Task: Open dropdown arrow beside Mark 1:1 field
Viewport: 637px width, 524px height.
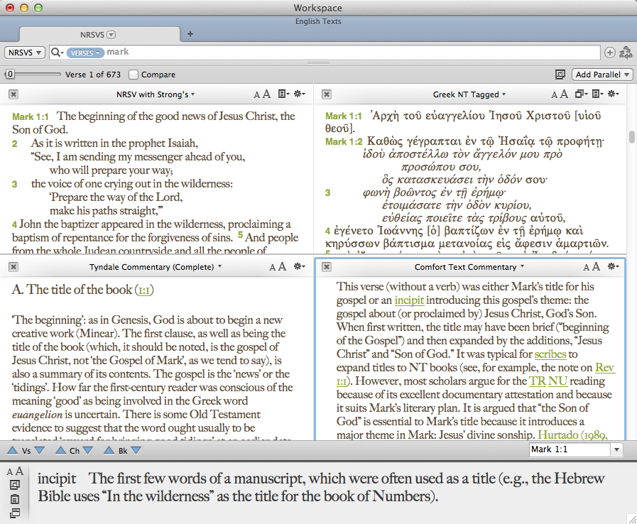Action: [x=616, y=449]
